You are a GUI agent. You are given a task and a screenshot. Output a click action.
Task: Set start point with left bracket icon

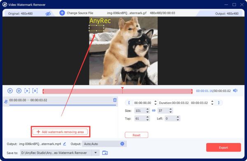[x=129, y=103]
